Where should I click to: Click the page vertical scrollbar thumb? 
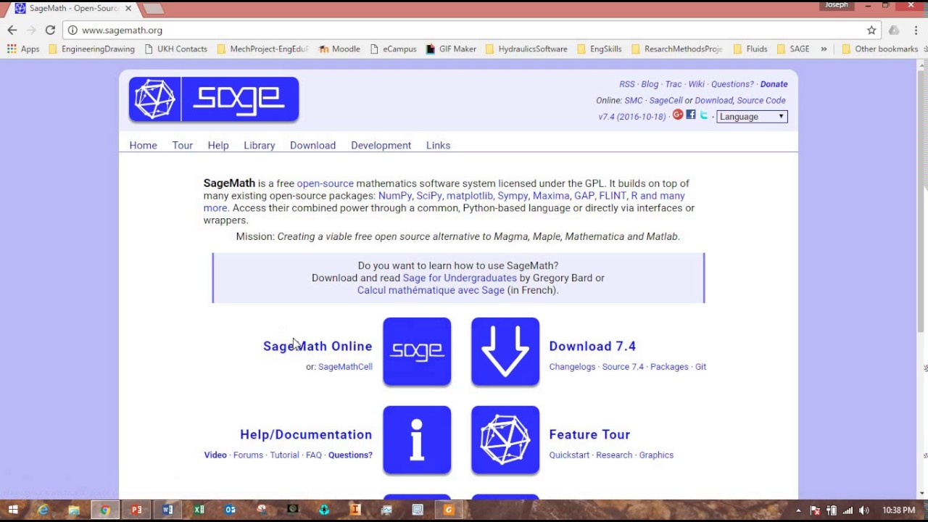pyautogui.click(x=922, y=201)
